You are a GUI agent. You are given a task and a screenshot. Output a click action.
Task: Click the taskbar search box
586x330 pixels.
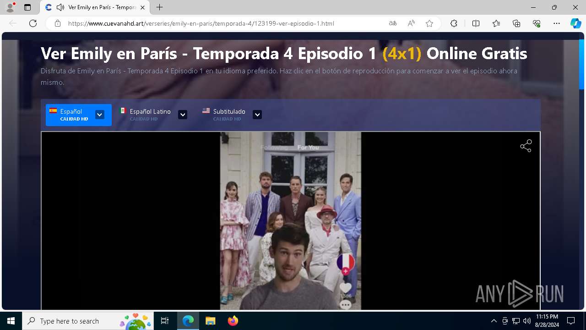(x=88, y=321)
